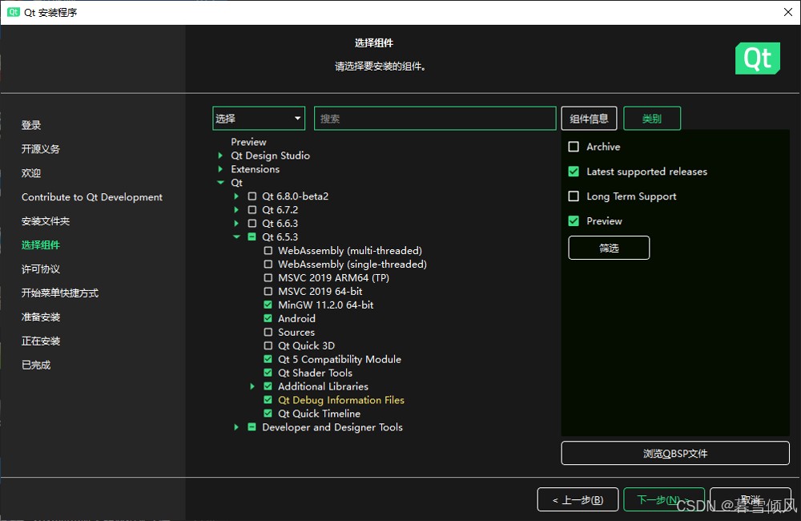Proceed with 下一步(N) button
The image size is (801, 521).
tap(663, 499)
